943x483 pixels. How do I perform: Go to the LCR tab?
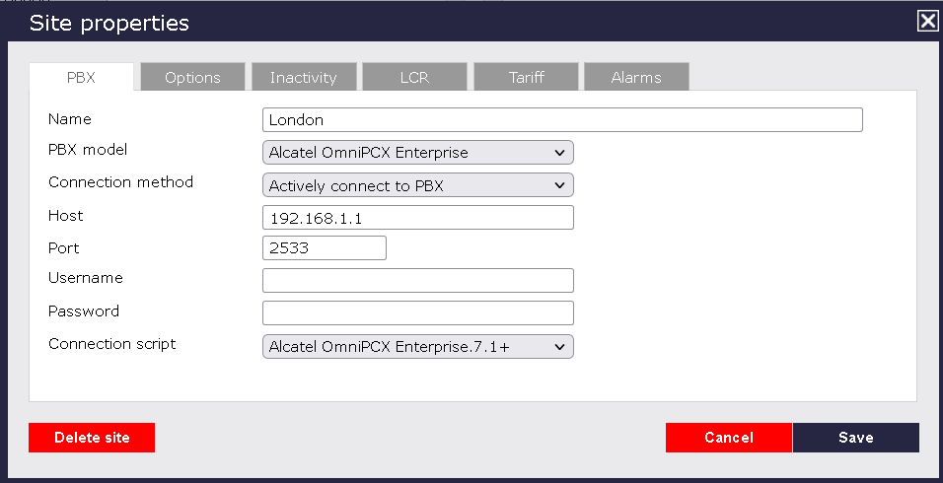(414, 77)
